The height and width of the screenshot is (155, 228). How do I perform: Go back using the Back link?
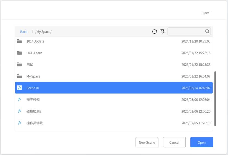(x=24, y=32)
